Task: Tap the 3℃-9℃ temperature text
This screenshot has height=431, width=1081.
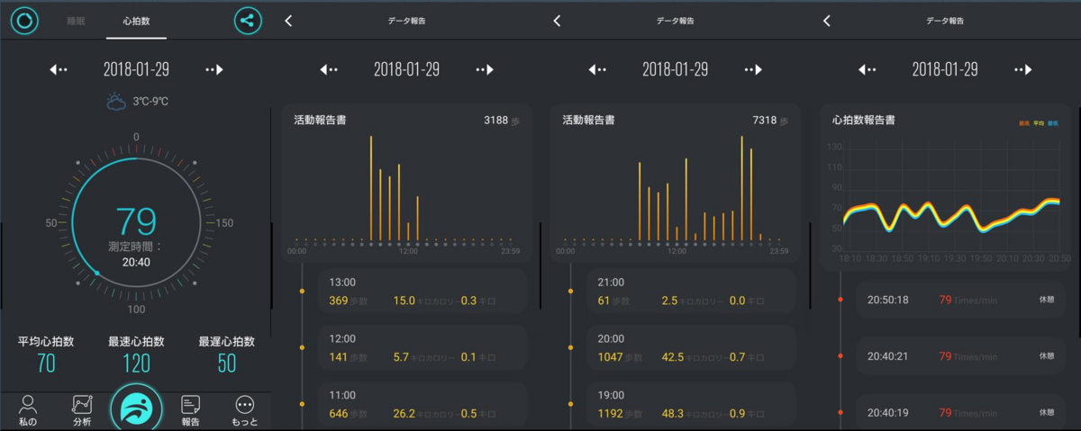Action: tap(150, 102)
